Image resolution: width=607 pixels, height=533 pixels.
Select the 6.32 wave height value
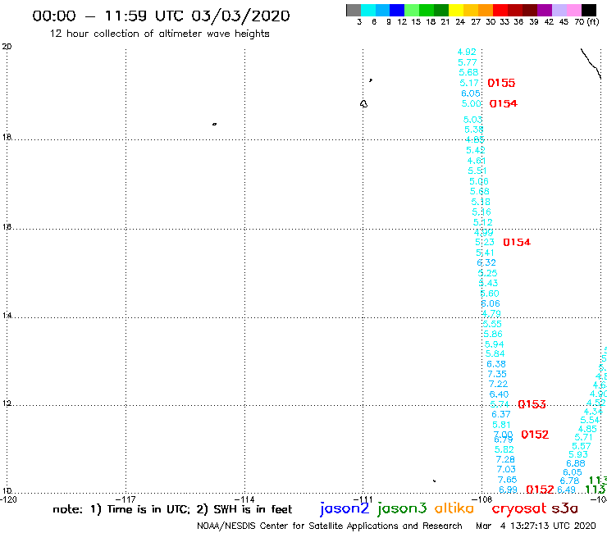tap(486, 262)
